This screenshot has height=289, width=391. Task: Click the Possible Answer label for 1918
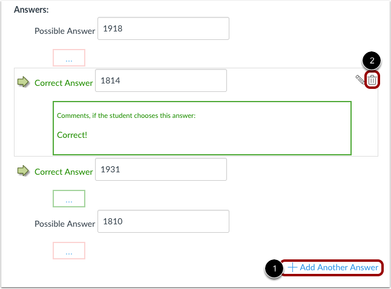[x=65, y=31]
